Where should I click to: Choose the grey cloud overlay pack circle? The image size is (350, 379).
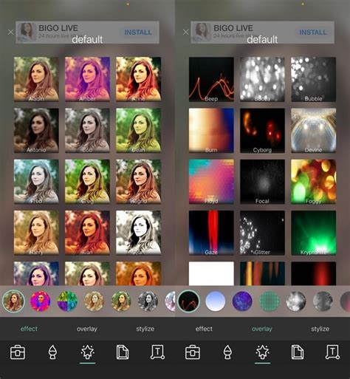296,301
